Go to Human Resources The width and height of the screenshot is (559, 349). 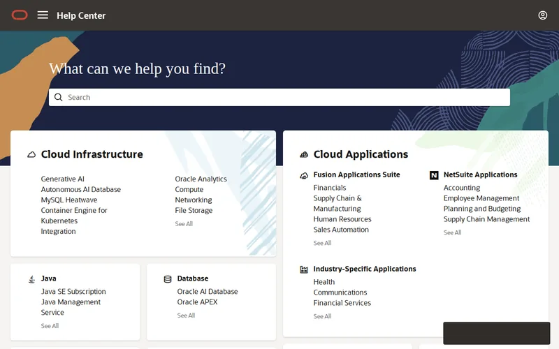click(342, 219)
